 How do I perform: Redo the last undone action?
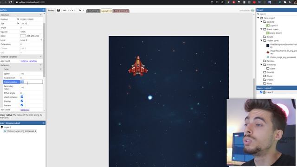pos(72,10)
